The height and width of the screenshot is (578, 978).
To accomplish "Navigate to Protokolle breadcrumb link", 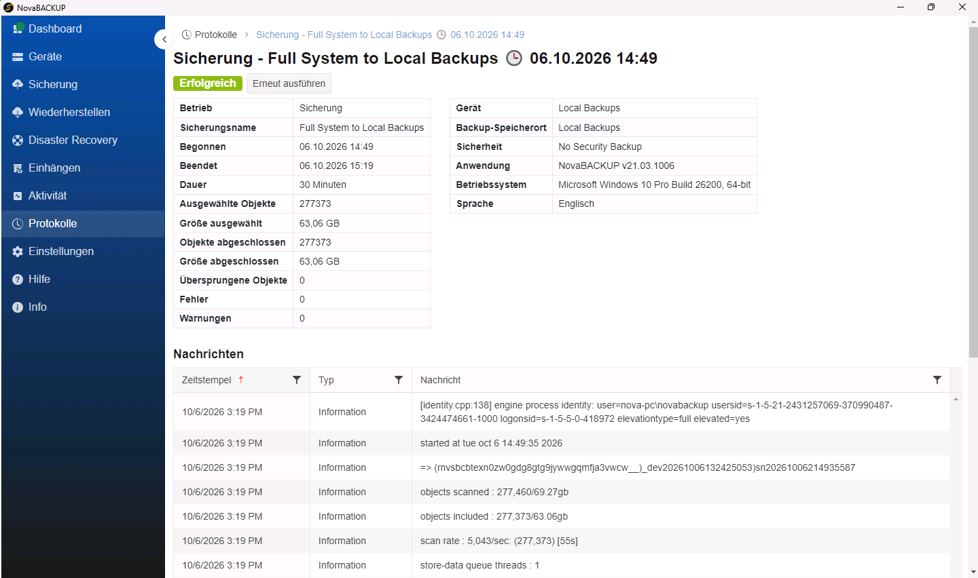I will point(216,35).
